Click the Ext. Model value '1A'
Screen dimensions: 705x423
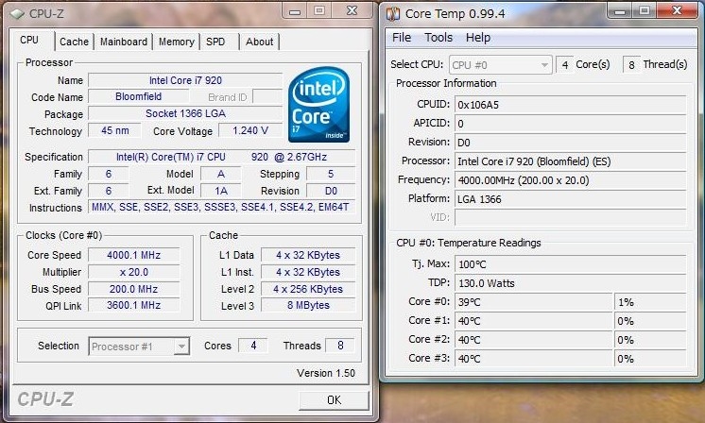(221, 191)
